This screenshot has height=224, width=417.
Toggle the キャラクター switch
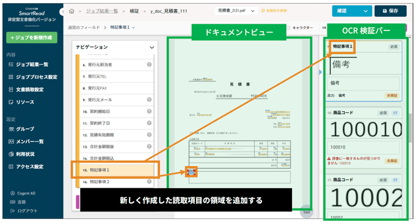coord(288,27)
